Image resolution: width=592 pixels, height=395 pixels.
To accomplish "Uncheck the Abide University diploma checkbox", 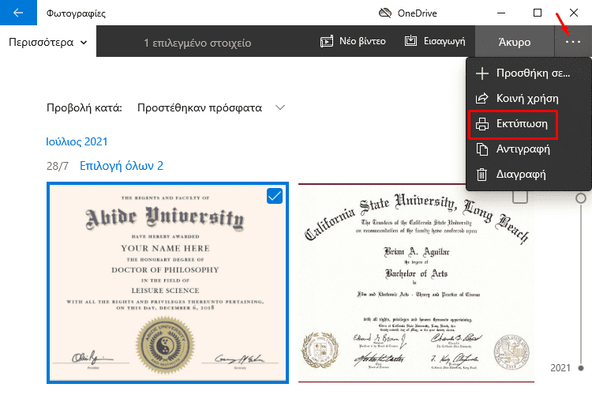I will pos(275,196).
